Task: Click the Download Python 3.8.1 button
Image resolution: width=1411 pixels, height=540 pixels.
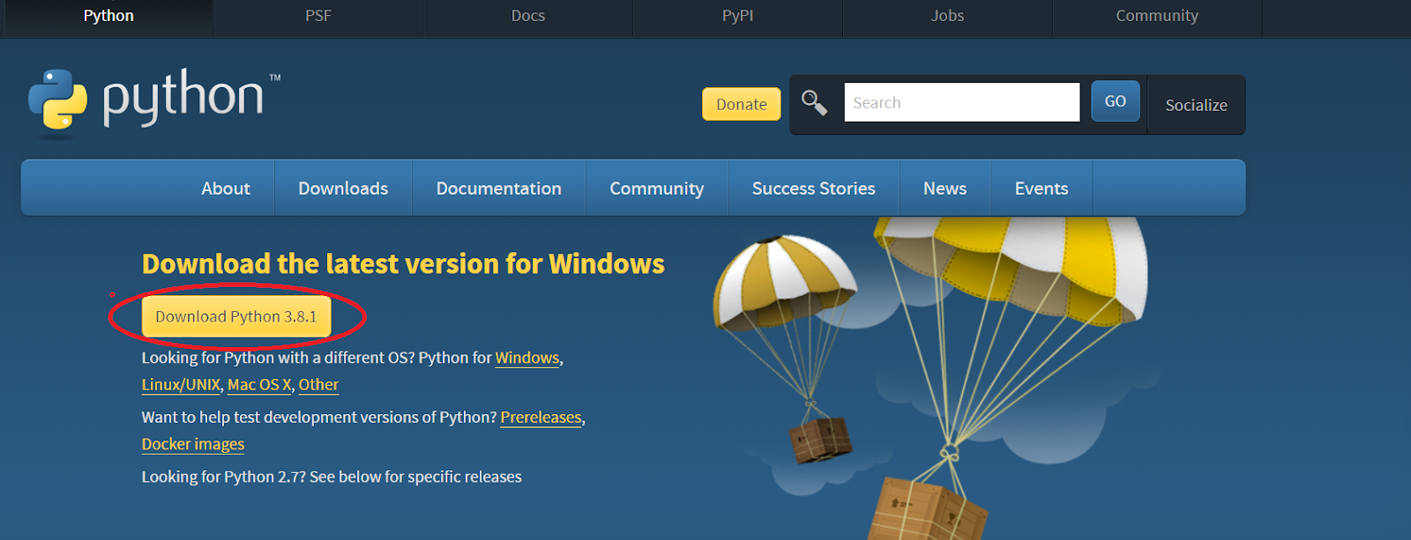Action: [x=236, y=316]
